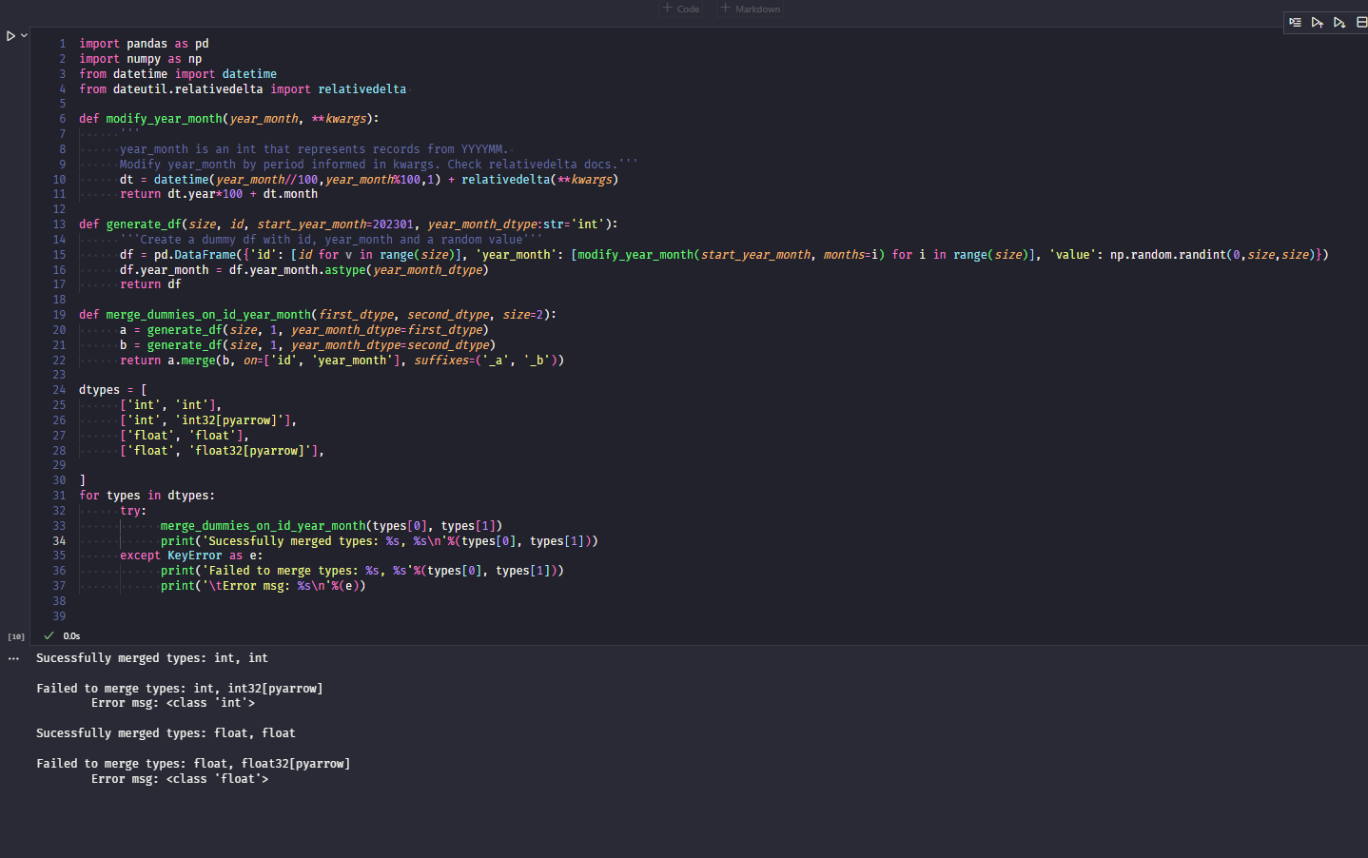This screenshot has width=1368, height=858.
Task: Execute cell and below using the cell toolbar
Action: [x=1339, y=22]
